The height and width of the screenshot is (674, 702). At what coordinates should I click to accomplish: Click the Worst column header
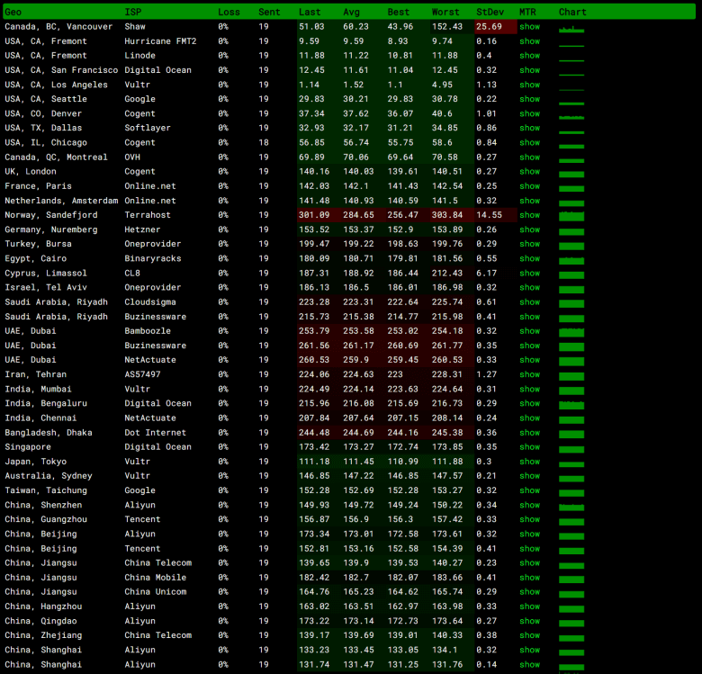(445, 12)
